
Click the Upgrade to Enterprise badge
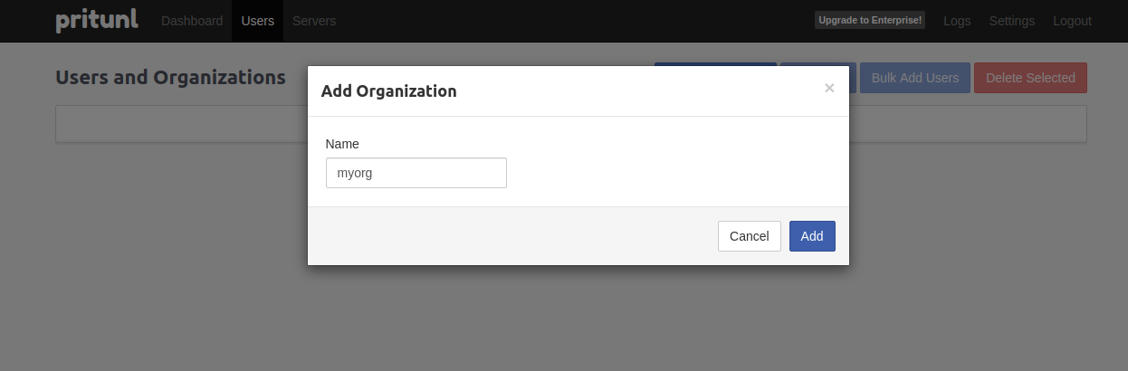click(x=870, y=20)
